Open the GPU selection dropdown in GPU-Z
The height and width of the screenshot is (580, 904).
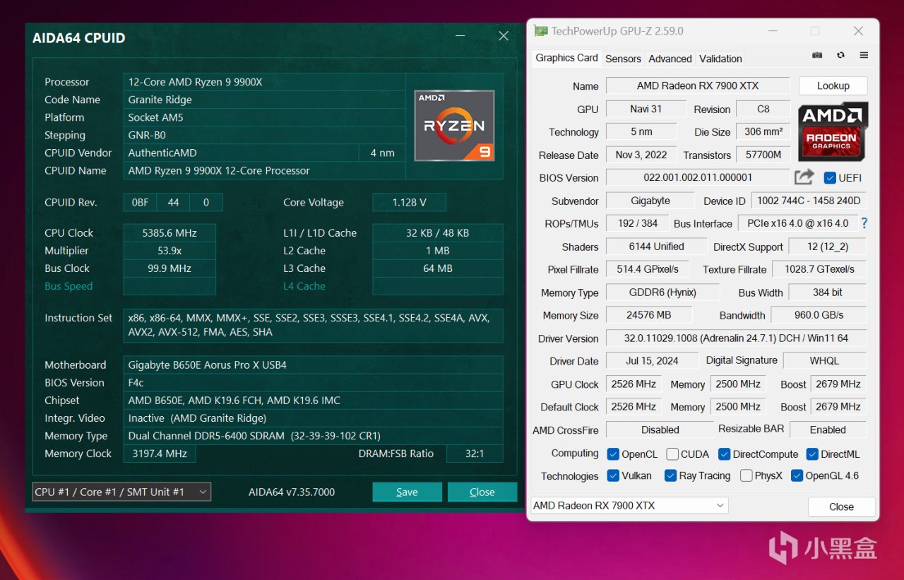pyautogui.click(x=629, y=505)
